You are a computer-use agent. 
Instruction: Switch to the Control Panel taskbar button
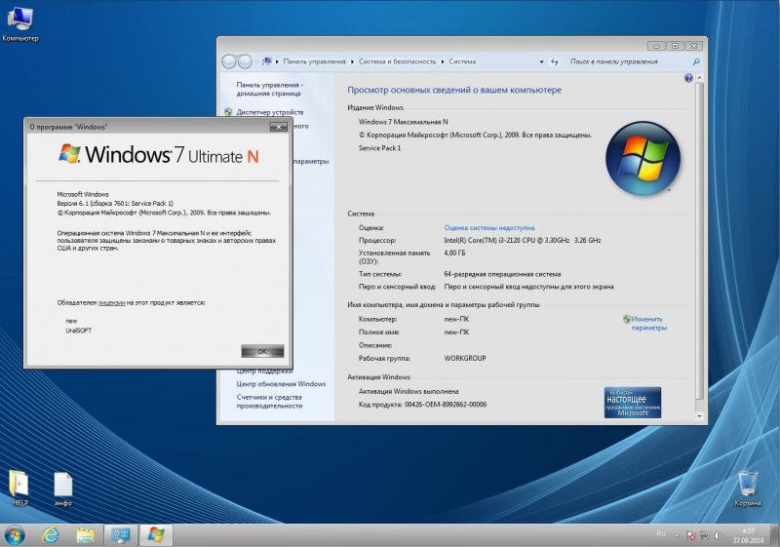[x=121, y=535]
